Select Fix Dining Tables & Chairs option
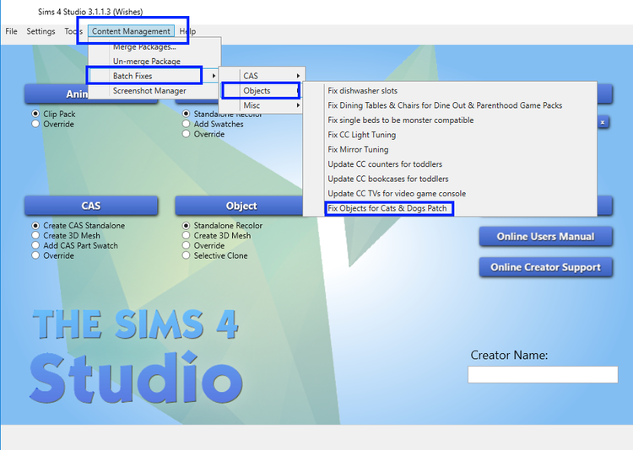Image resolution: width=633 pixels, height=450 pixels. click(450, 105)
